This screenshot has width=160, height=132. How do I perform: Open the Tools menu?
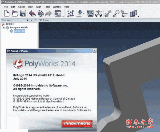[x=47, y=7]
